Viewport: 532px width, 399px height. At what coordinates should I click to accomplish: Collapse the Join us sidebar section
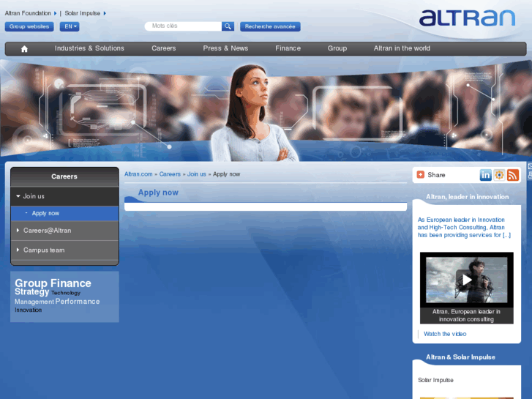(64, 196)
